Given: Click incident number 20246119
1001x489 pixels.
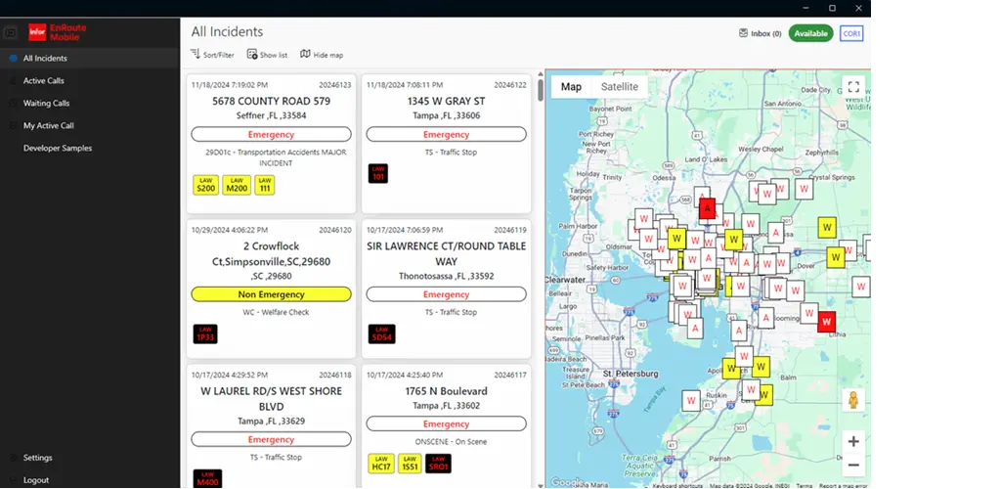Looking at the screenshot, I should click(x=510, y=230).
